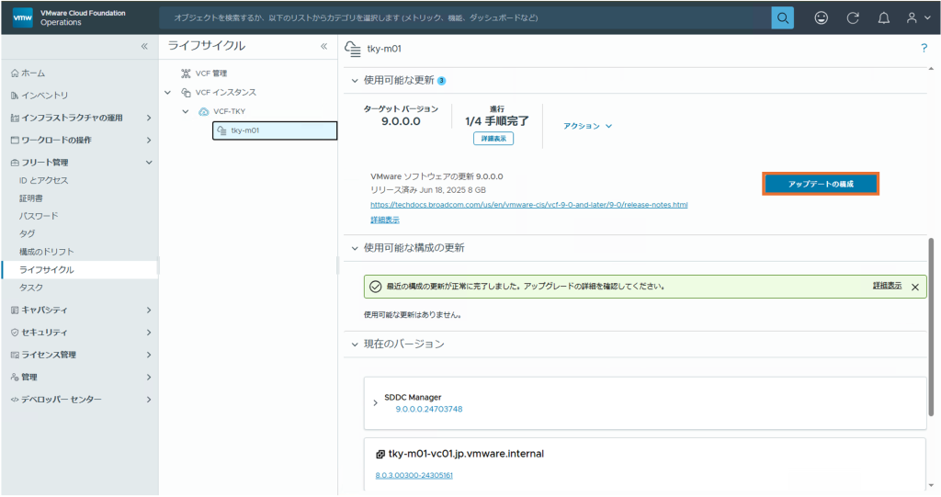The height and width of the screenshot is (497, 941).
Task: Click the scroll-down arrow of content pane
Action: click(x=932, y=486)
